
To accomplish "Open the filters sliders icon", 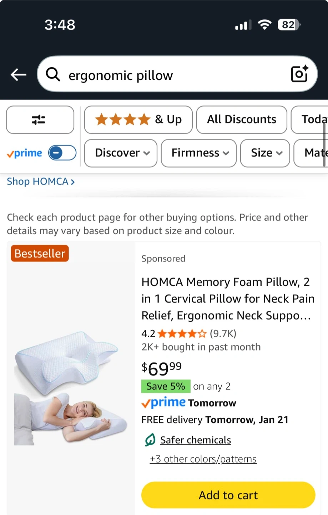I will (x=40, y=119).
